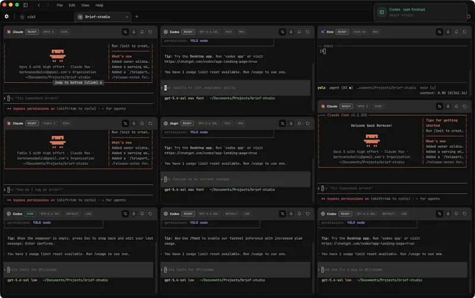Focus the 'how do I log an error?' prompt
The height and width of the screenshot is (298, 475).
click(x=80, y=189)
